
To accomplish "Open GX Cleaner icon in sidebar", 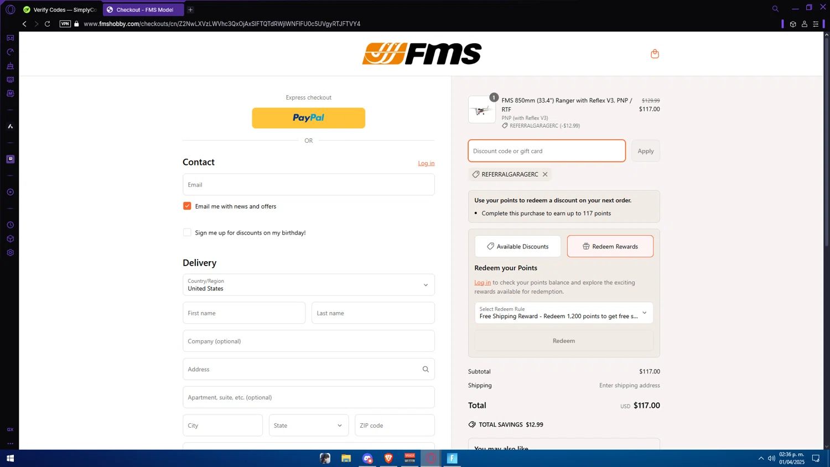I will 10,66.
